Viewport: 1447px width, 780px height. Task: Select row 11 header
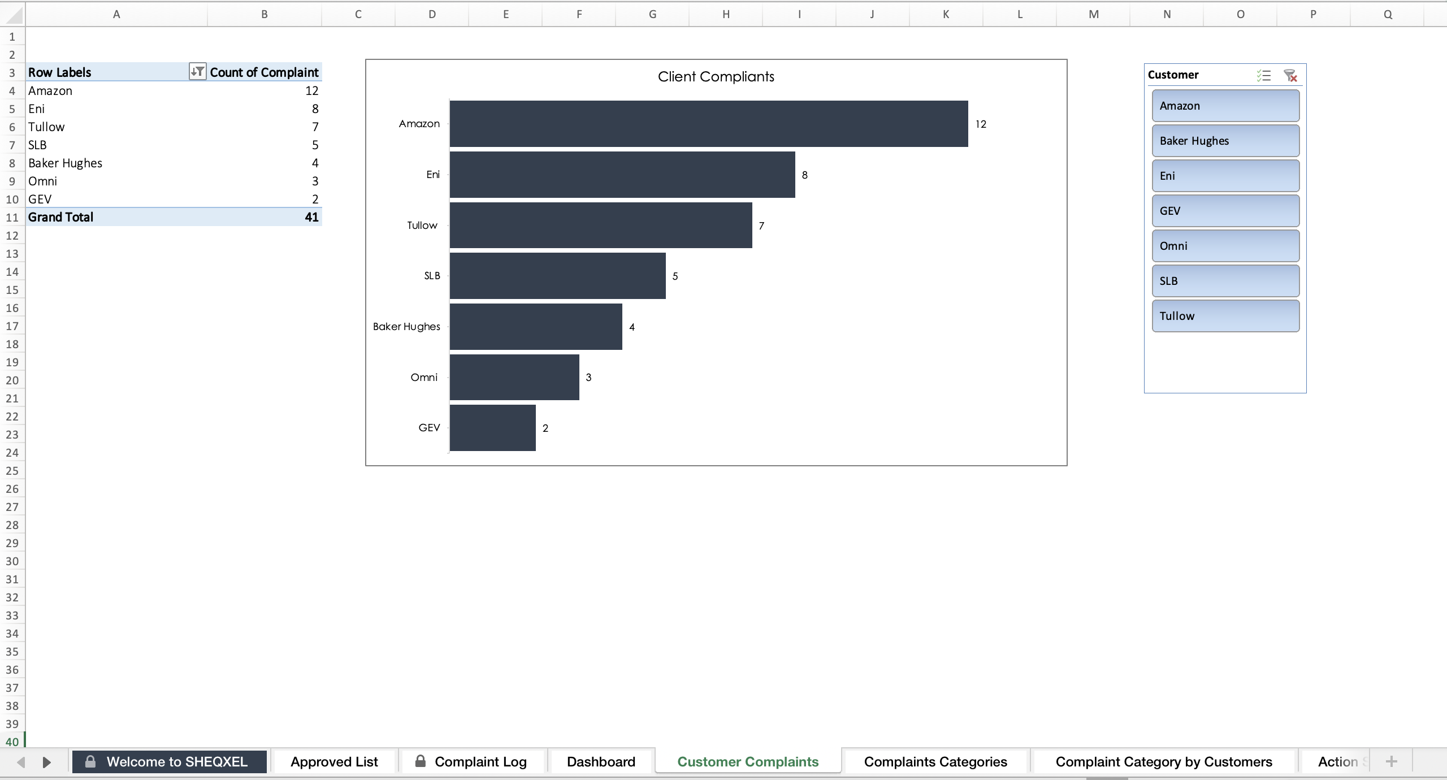(12, 217)
